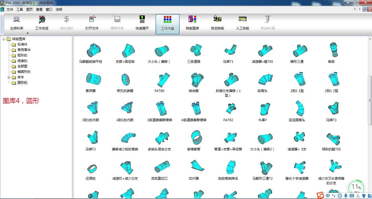Open the 查看 menu
This screenshot has width=372, height=199.
click(39, 9)
